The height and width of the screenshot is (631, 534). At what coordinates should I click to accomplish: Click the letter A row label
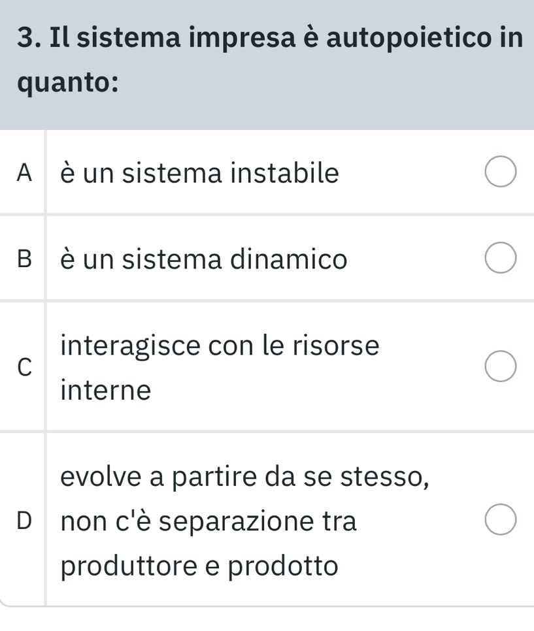24,173
